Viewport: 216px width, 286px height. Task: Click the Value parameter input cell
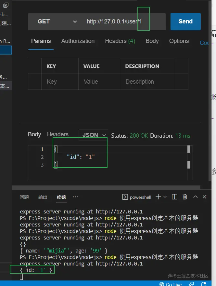99,82
